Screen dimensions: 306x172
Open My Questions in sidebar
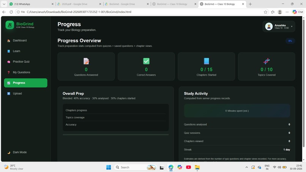pyautogui.click(x=25, y=72)
